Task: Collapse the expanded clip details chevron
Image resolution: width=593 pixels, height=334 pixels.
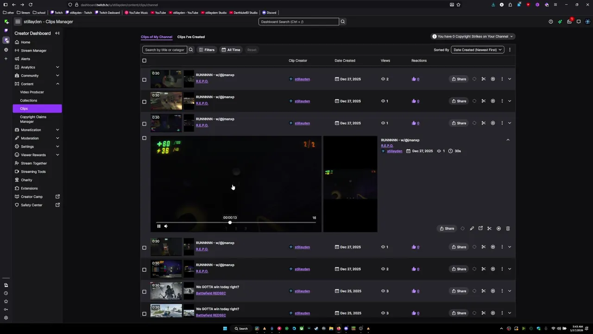Action: pos(508,140)
